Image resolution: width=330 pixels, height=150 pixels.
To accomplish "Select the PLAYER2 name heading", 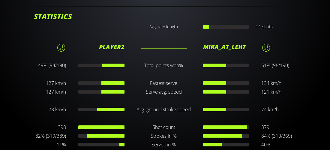I will coord(112,47).
